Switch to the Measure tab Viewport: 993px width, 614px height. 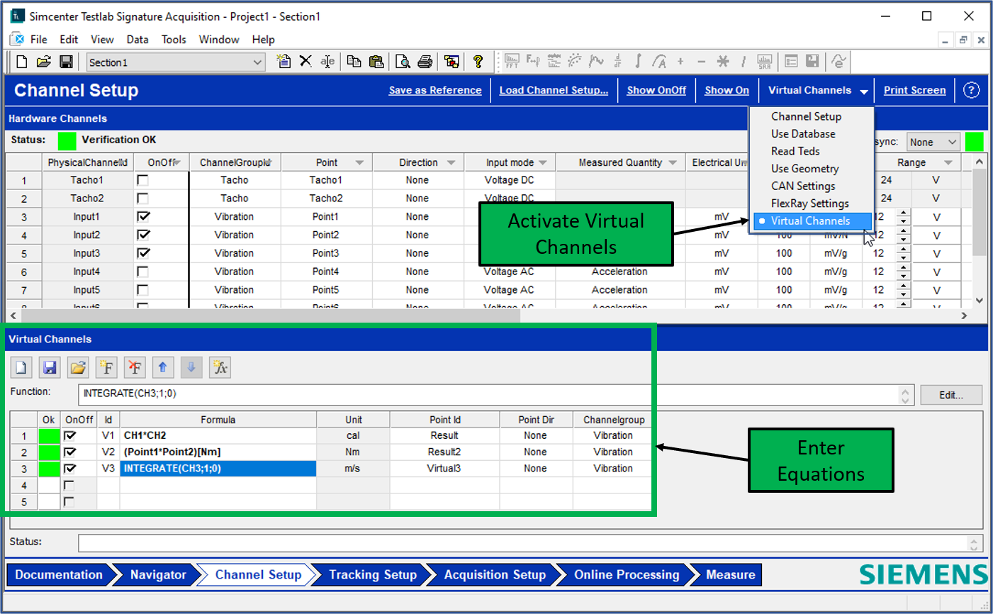pos(730,574)
